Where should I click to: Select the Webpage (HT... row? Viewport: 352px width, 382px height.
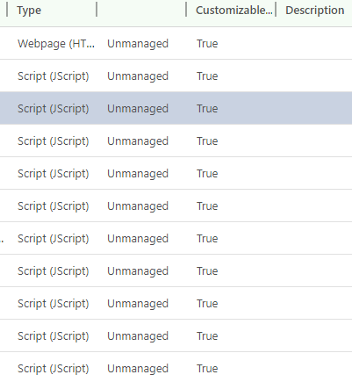click(176, 44)
